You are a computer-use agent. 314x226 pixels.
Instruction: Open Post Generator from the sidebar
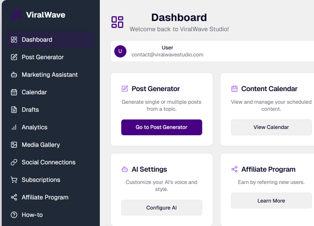(51, 57)
